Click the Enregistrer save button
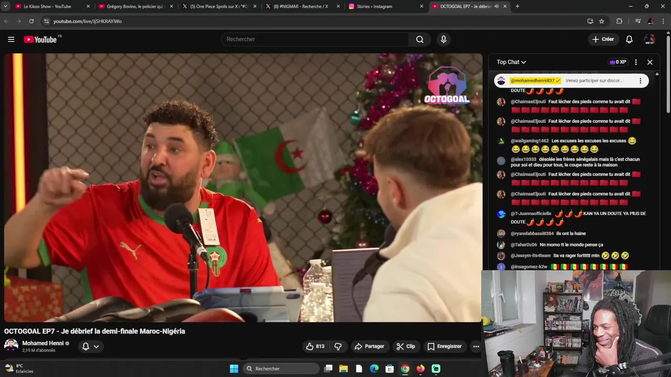Image resolution: width=671 pixels, height=377 pixels. 444,346
